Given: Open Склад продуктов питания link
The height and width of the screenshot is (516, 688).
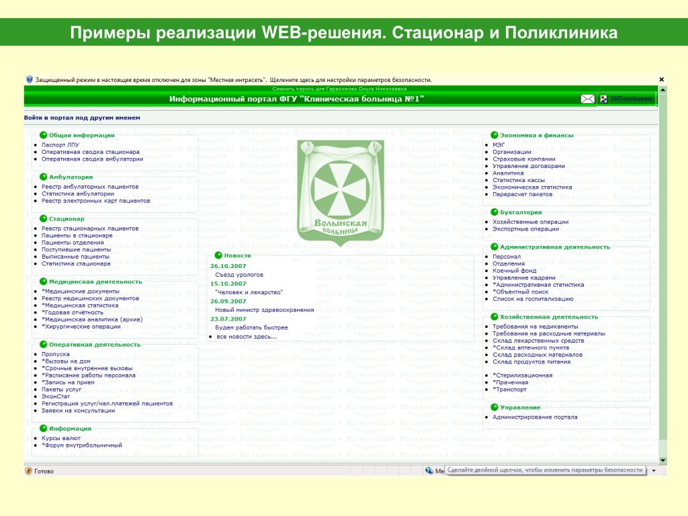Looking at the screenshot, I should point(532,361).
